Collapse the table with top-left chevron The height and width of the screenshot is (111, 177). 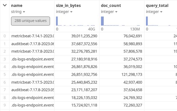click(4, 5)
